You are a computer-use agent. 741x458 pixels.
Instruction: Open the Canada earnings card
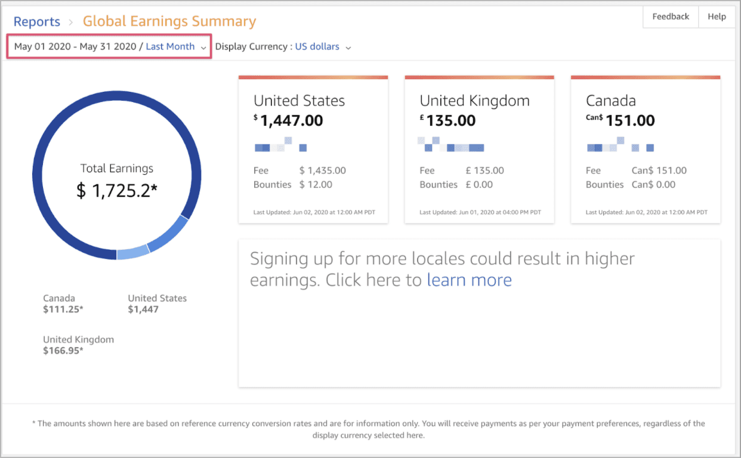point(646,150)
